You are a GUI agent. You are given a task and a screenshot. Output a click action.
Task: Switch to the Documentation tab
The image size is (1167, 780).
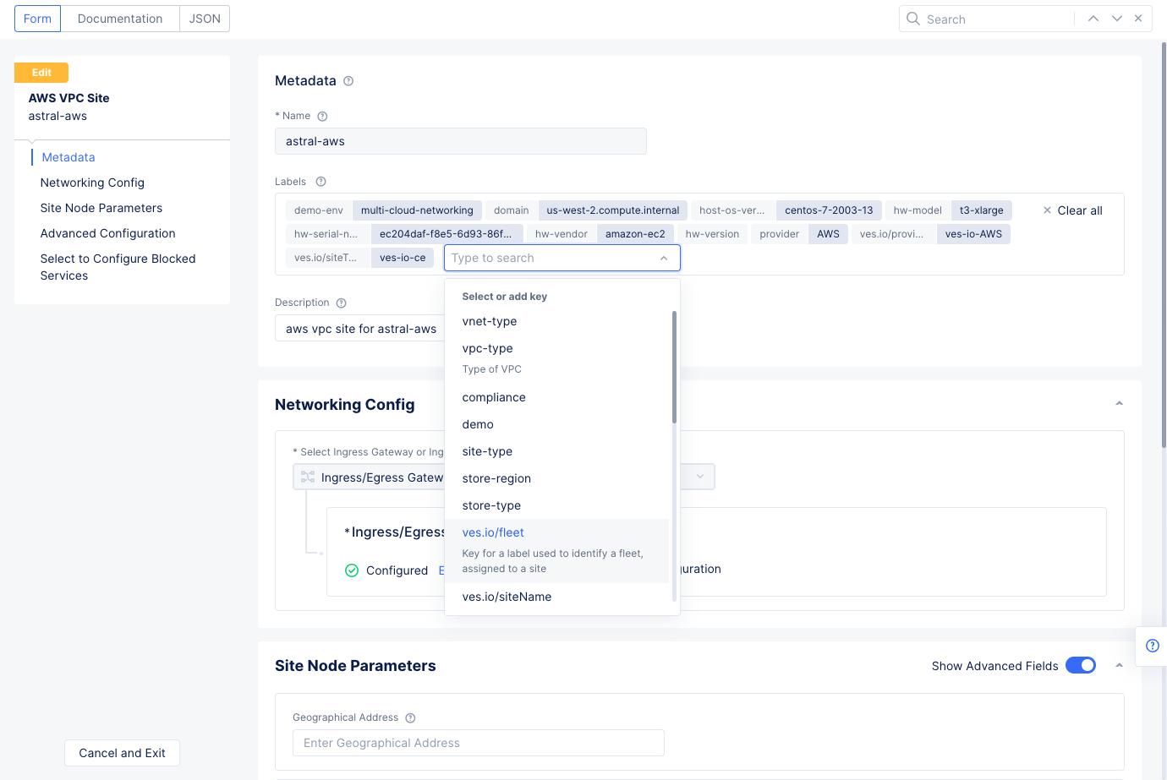[119, 18]
